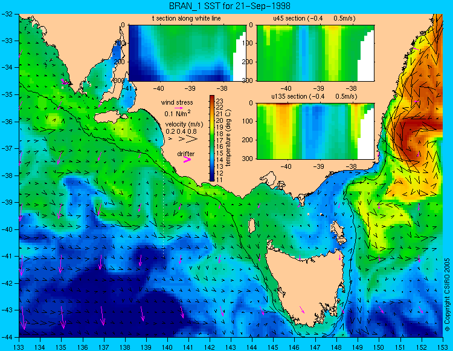Click the colorbar value '14'
Image resolution: width=453 pixels, height=351 pixels.
(x=220, y=160)
